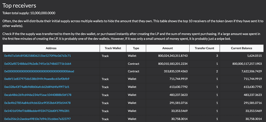Click Token total supply 10,000,000.0000 text
Viewport: 266px width, 122px height.
(x=29, y=13)
